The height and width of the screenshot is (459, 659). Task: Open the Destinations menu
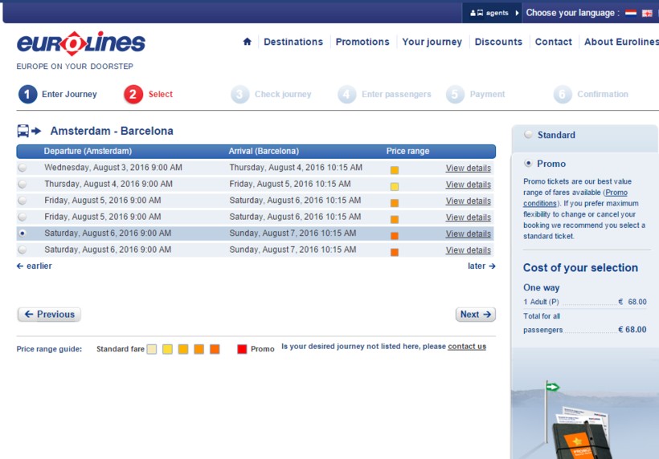tap(293, 42)
